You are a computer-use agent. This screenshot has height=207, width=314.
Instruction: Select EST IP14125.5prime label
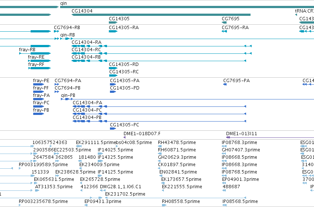(x=115, y=172)
